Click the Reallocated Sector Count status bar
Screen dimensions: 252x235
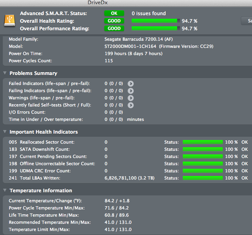click(203, 142)
